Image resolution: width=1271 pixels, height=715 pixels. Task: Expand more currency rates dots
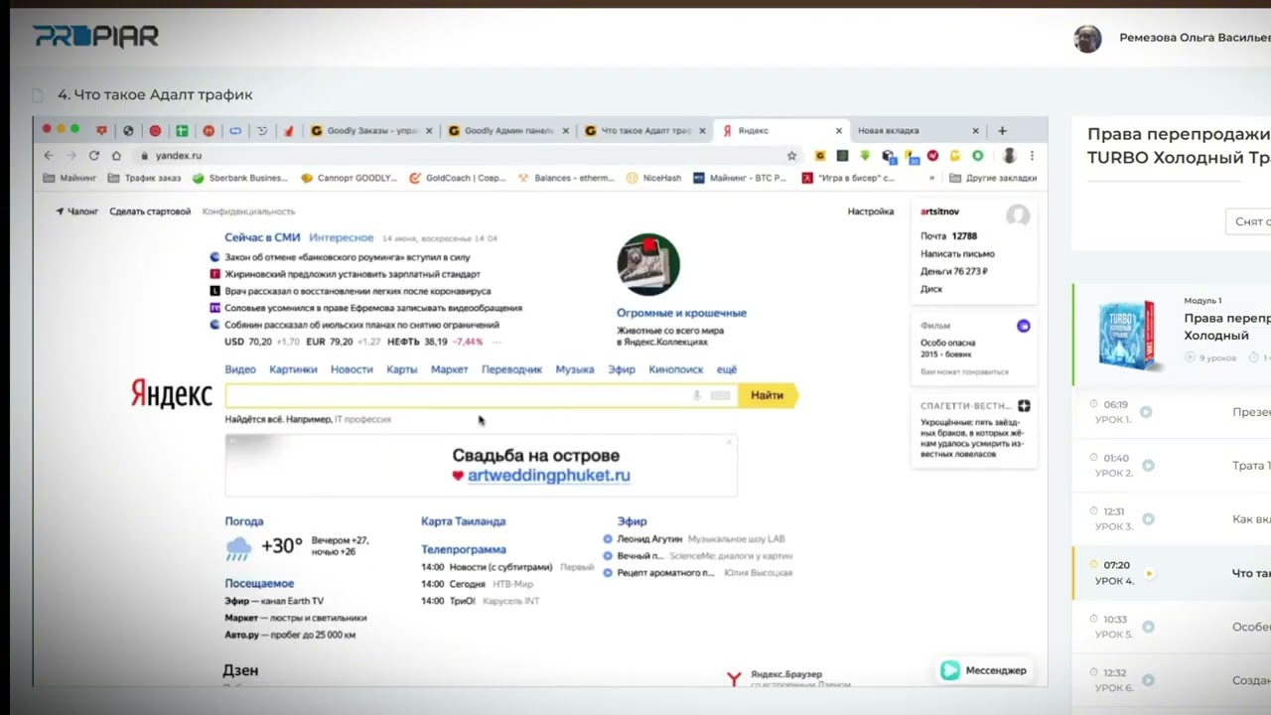(496, 342)
